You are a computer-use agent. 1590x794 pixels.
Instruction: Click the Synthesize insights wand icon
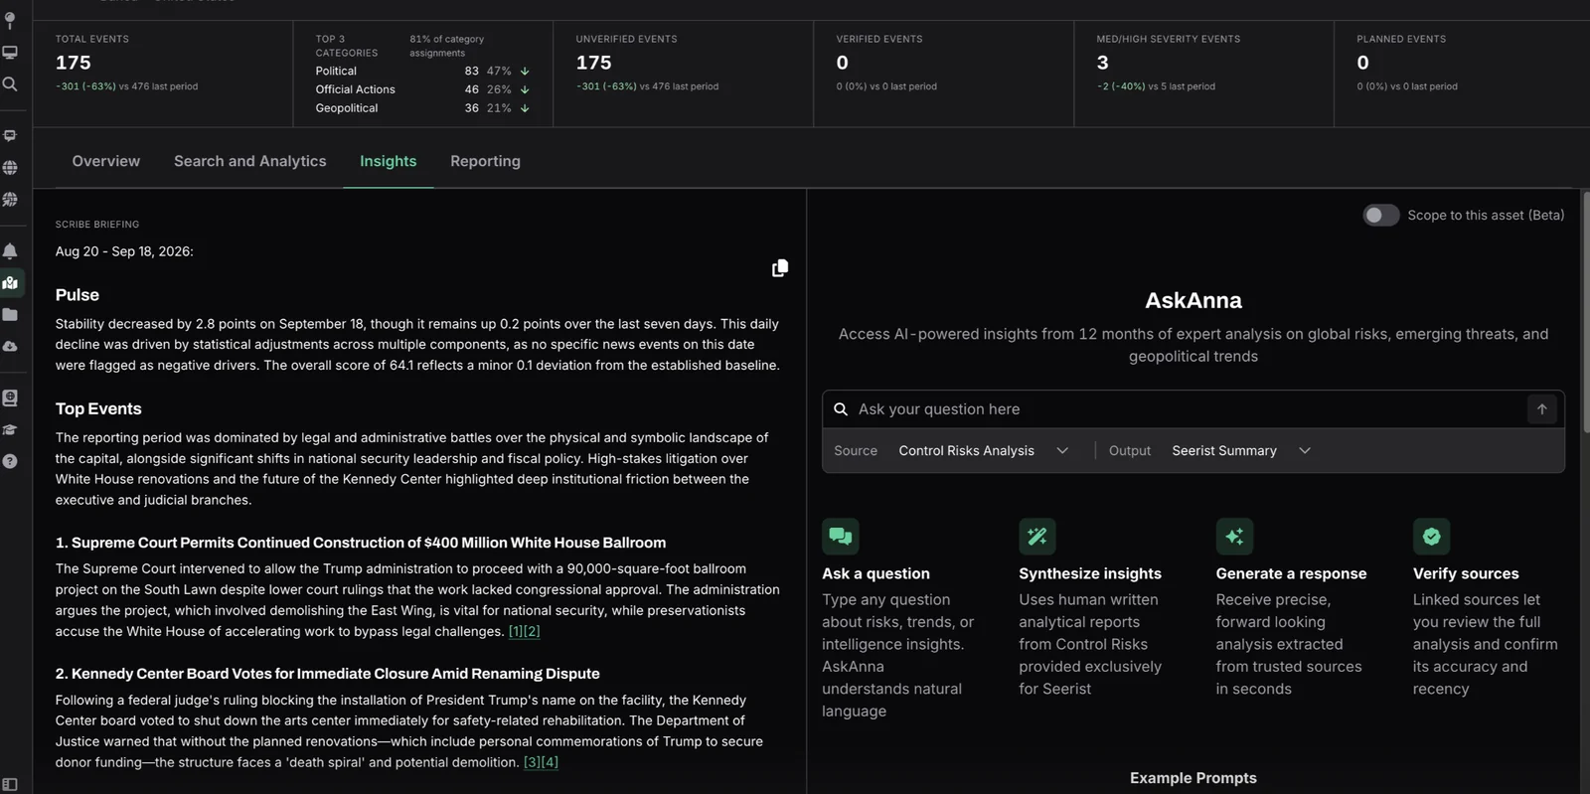1037,537
